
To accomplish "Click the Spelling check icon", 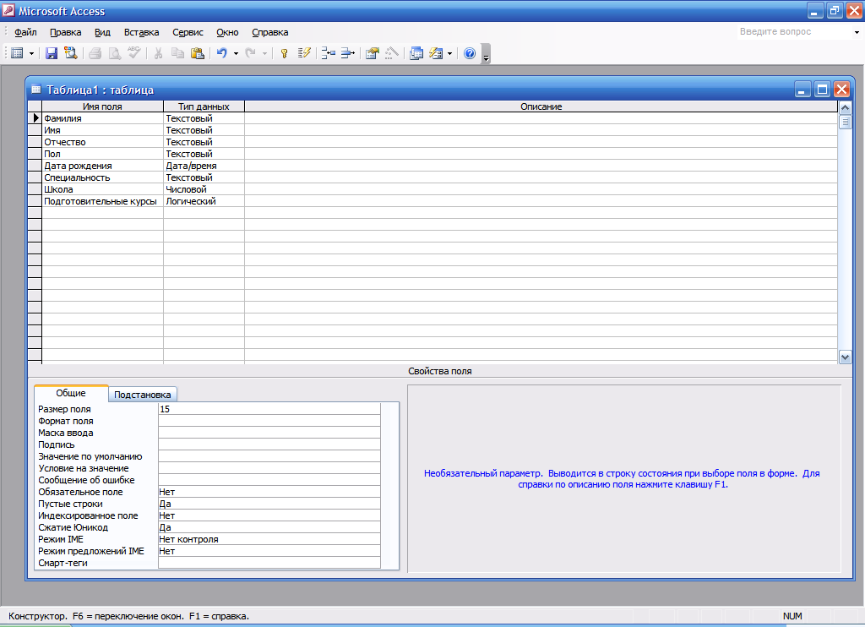I will tap(134, 53).
